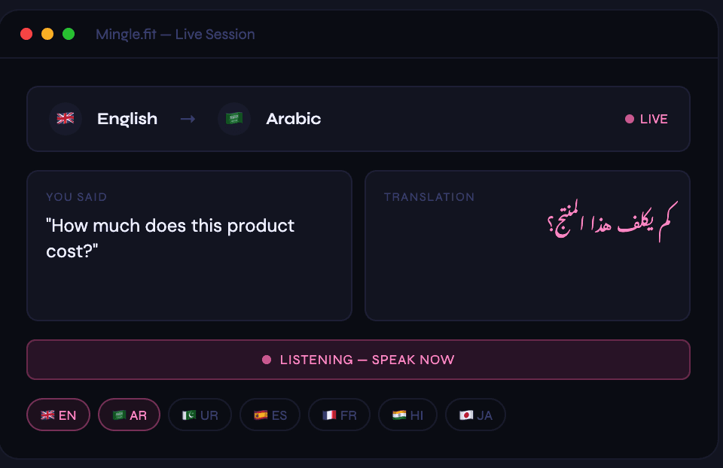Toggle the AR language chip
Screen dimensions: 723x468
(x=129, y=415)
